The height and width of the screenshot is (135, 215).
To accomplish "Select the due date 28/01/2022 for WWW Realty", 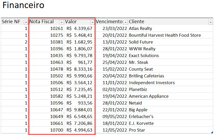I will (112, 49).
